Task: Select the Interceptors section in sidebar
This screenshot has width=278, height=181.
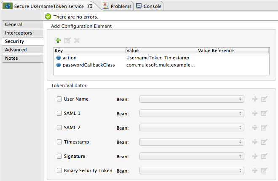Action: [x=19, y=33]
